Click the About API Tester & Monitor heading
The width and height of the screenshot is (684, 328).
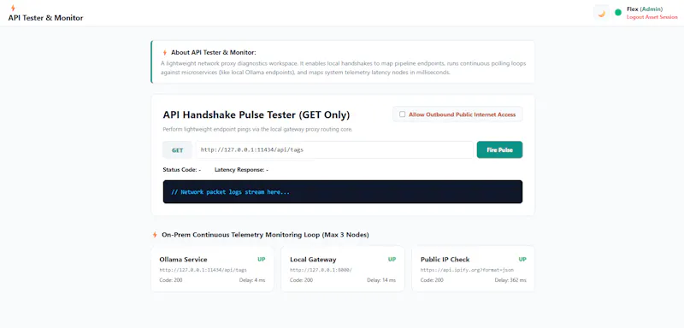[214, 53]
